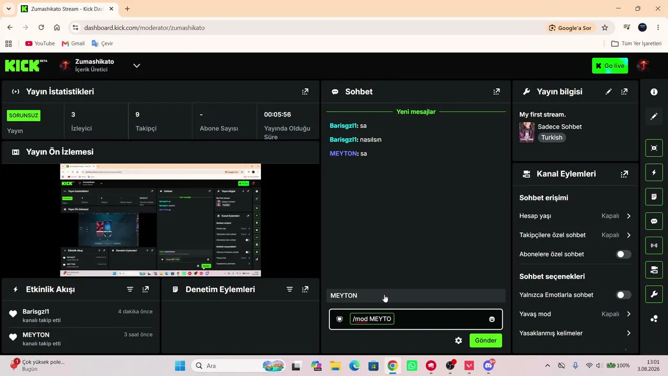Open the Gmail bookmark

click(x=73, y=43)
